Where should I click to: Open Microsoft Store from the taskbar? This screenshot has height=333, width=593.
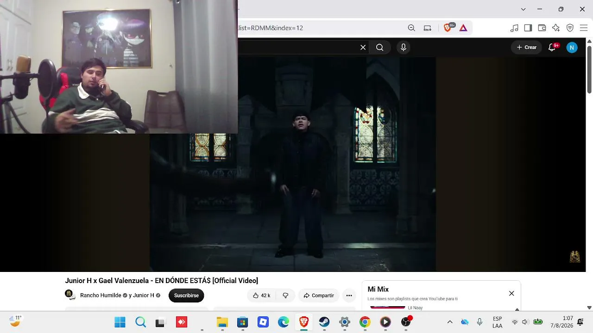pos(242,322)
